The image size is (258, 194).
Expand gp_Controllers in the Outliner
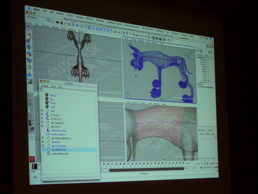(x=43, y=146)
